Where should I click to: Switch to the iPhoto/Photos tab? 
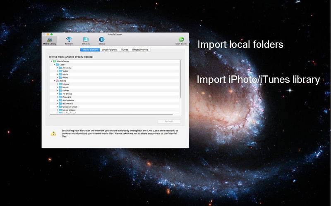coord(140,49)
